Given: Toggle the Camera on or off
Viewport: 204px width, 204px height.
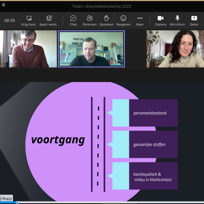Looking at the screenshot, I should point(160,20).
